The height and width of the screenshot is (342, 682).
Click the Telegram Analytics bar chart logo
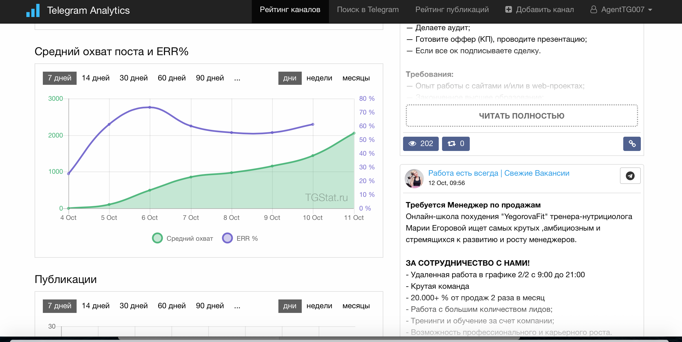click(33, 11)
